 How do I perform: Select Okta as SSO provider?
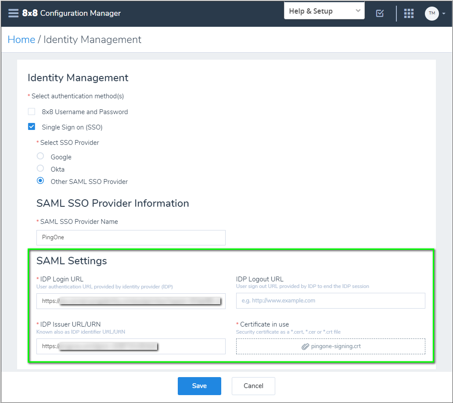[40, 169]
